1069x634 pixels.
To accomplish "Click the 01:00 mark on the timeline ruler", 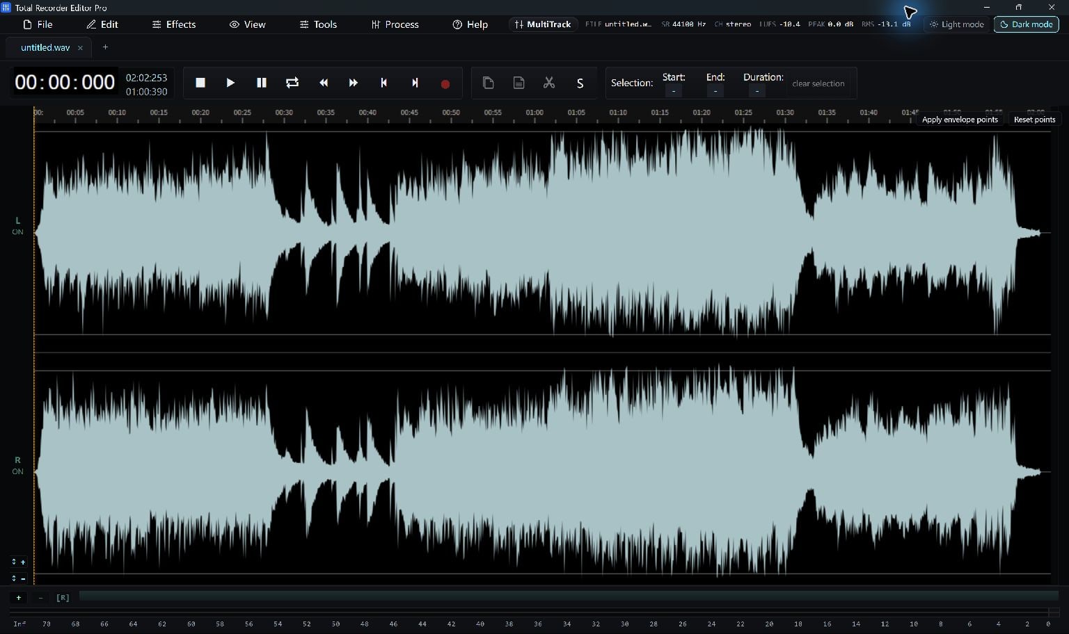I will point(534,113).
